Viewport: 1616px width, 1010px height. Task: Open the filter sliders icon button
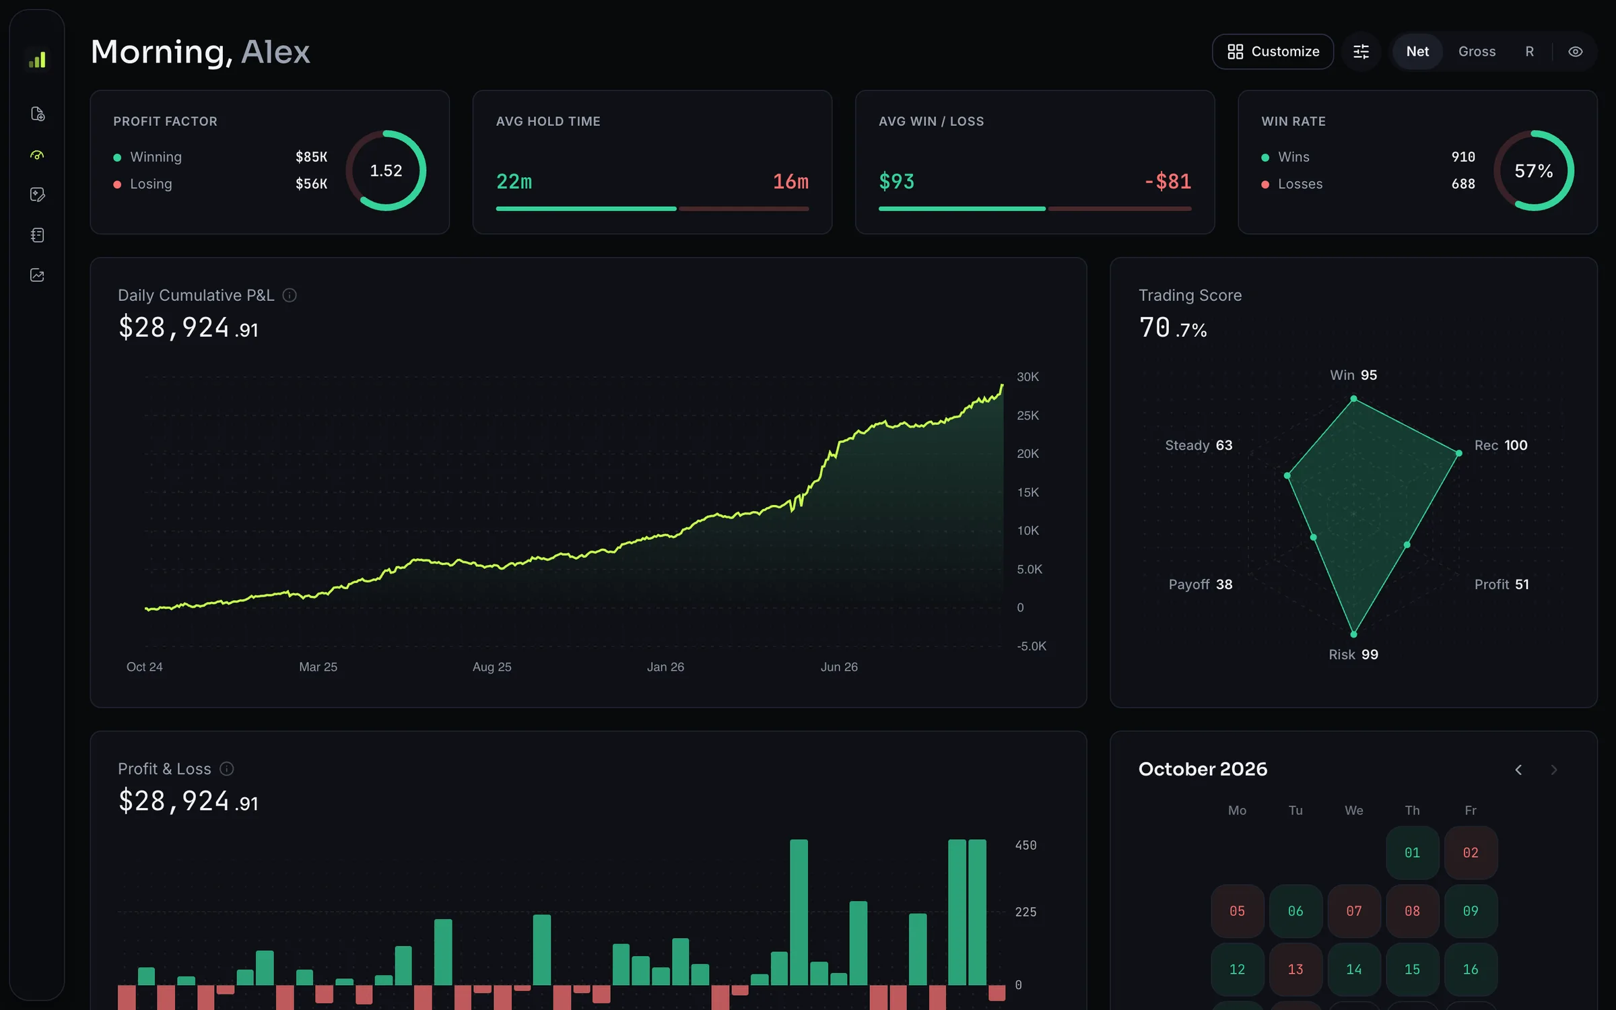[x=1361, y=52]
